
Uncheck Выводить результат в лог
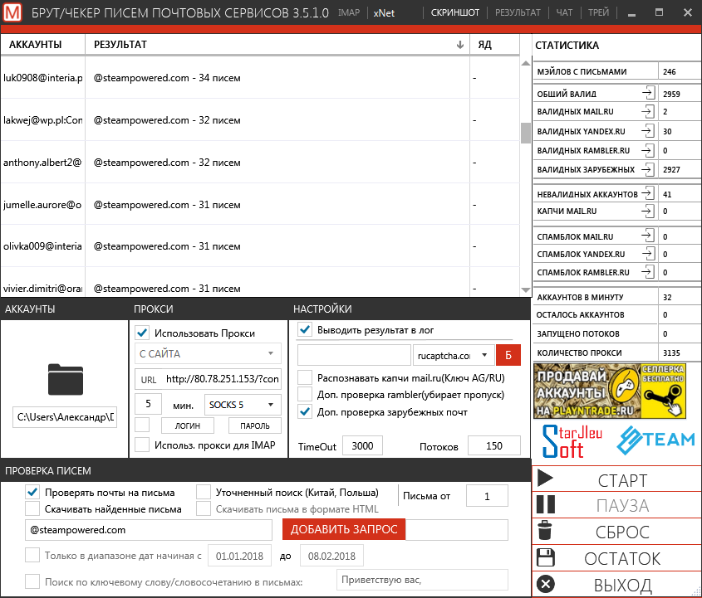[305, 329]
